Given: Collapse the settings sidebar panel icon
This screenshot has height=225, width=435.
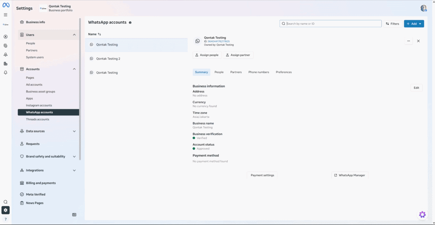Looking at the screenshot, I should (74, 215).
